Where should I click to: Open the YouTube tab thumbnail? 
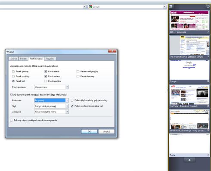[189, 95]
